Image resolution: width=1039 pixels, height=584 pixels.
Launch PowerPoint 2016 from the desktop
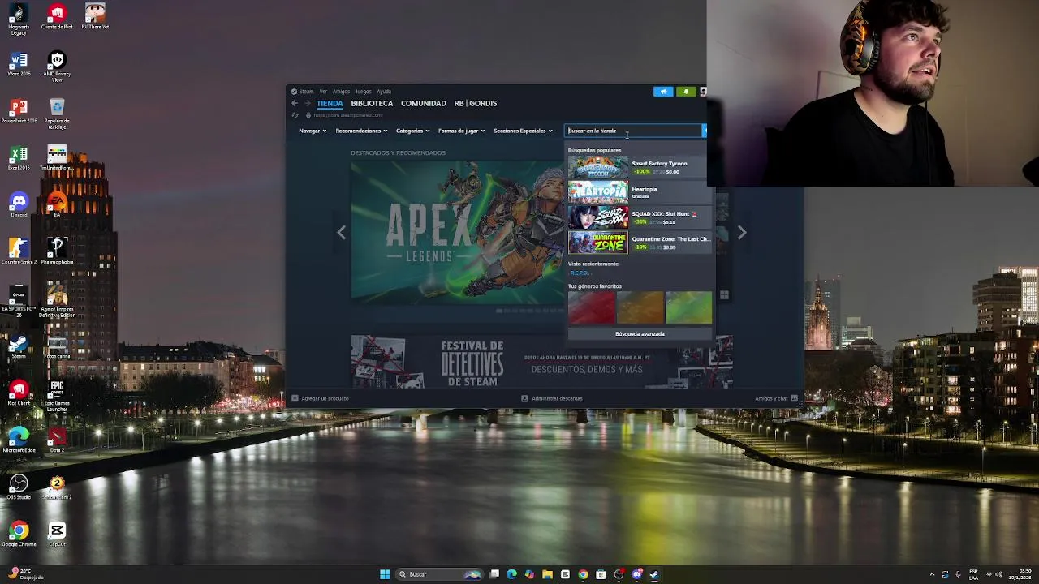19,111
